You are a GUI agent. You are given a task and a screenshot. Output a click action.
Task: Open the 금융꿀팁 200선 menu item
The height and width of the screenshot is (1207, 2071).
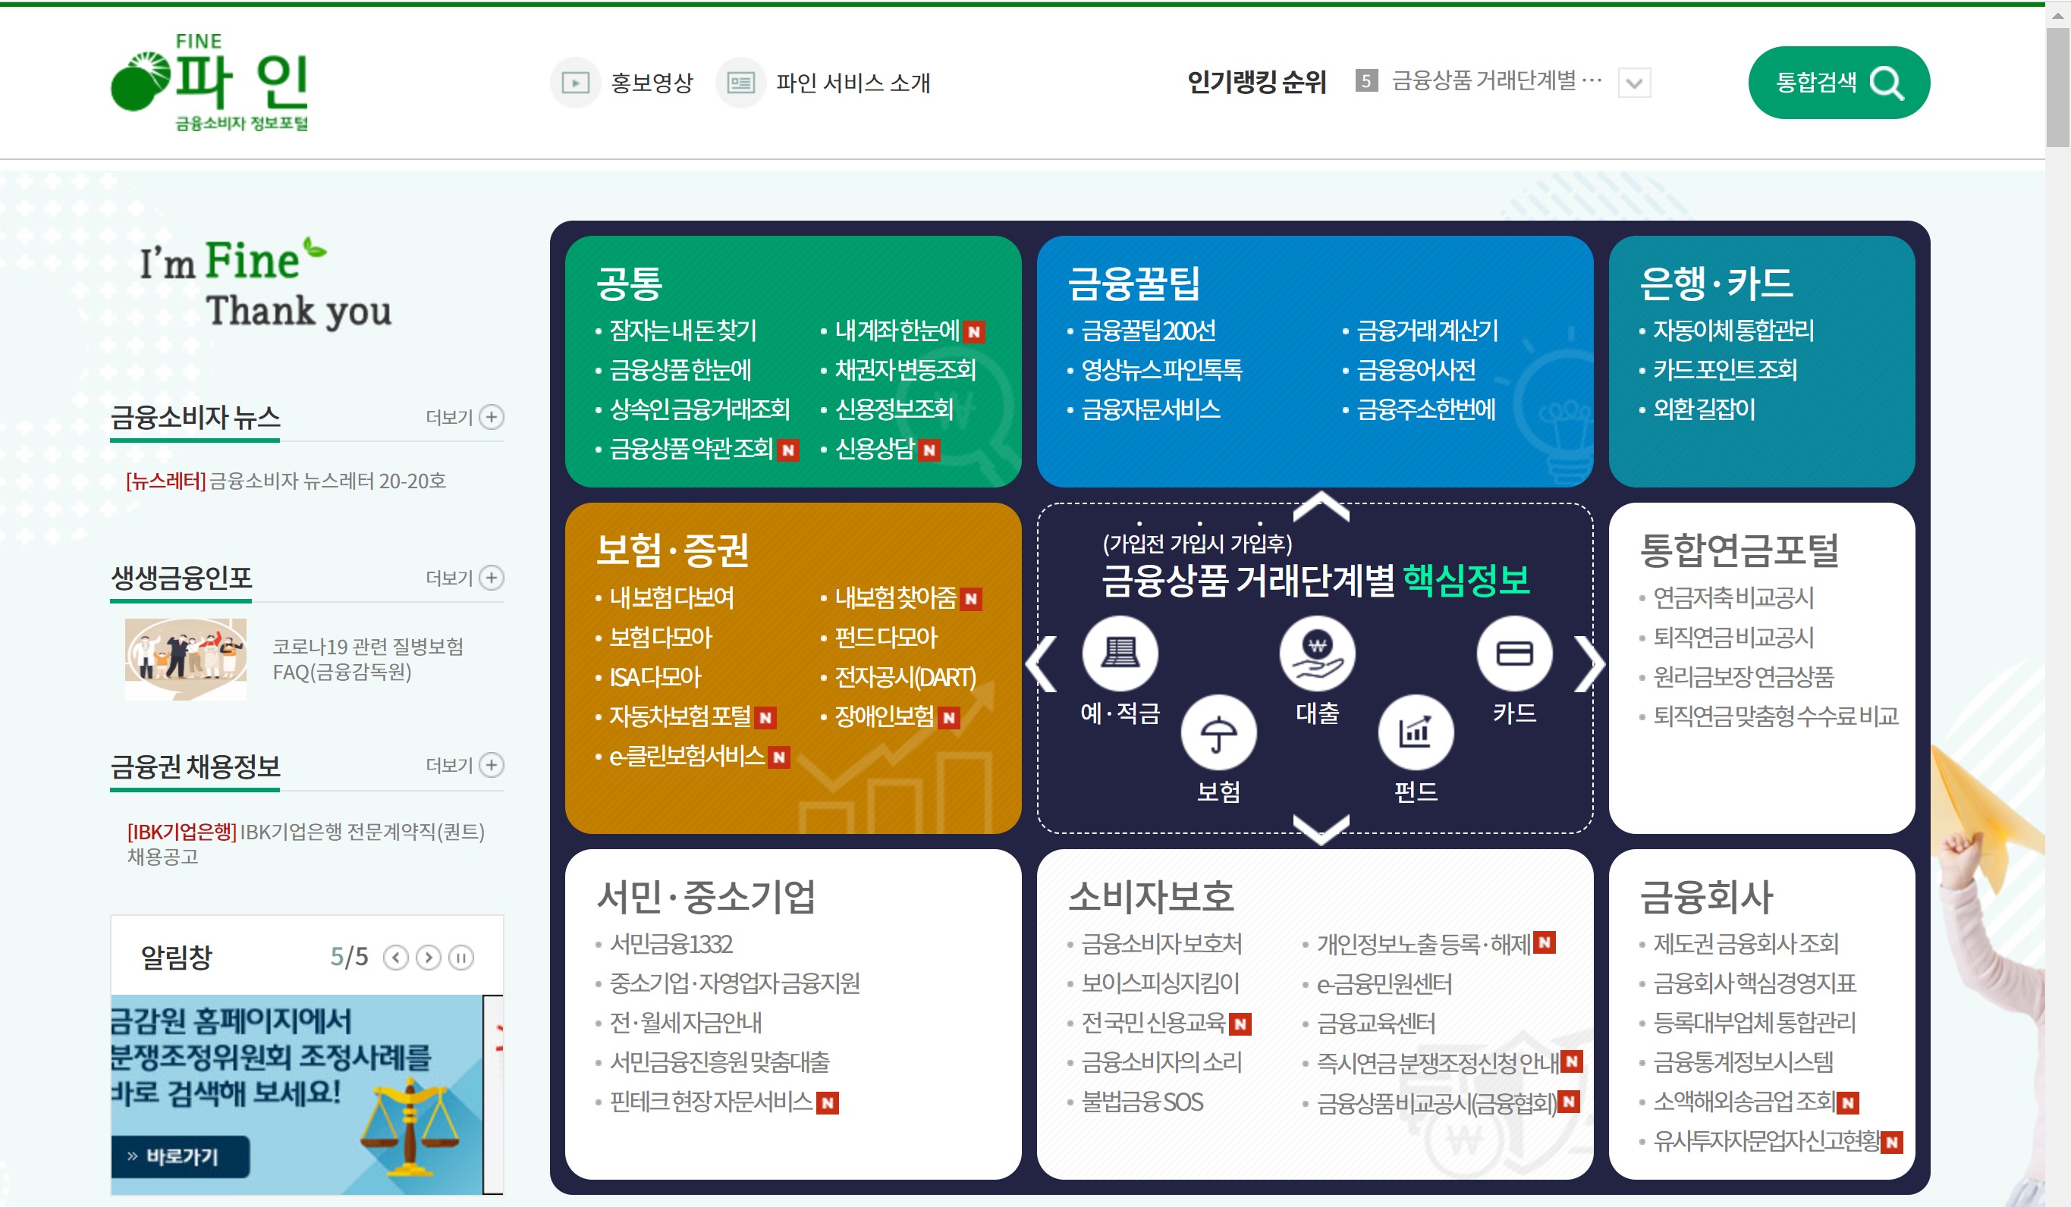point(1147,331)
